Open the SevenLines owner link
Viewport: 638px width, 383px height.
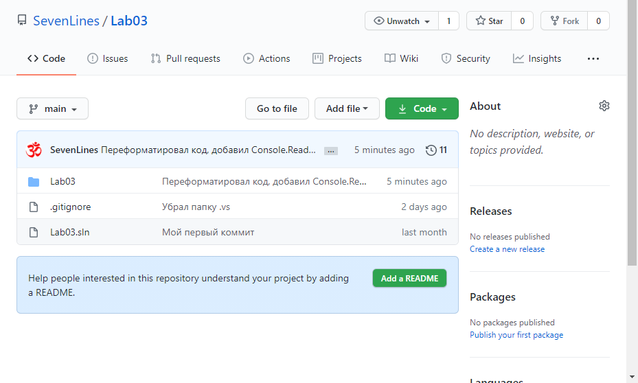click(x=66, y=21)
